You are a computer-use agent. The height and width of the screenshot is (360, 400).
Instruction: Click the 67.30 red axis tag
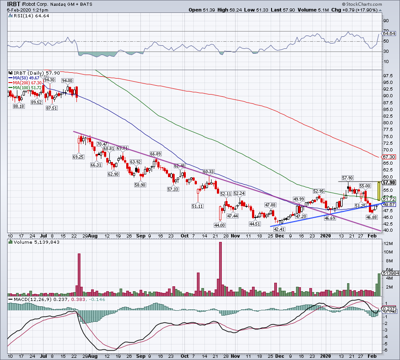point(389,157)
